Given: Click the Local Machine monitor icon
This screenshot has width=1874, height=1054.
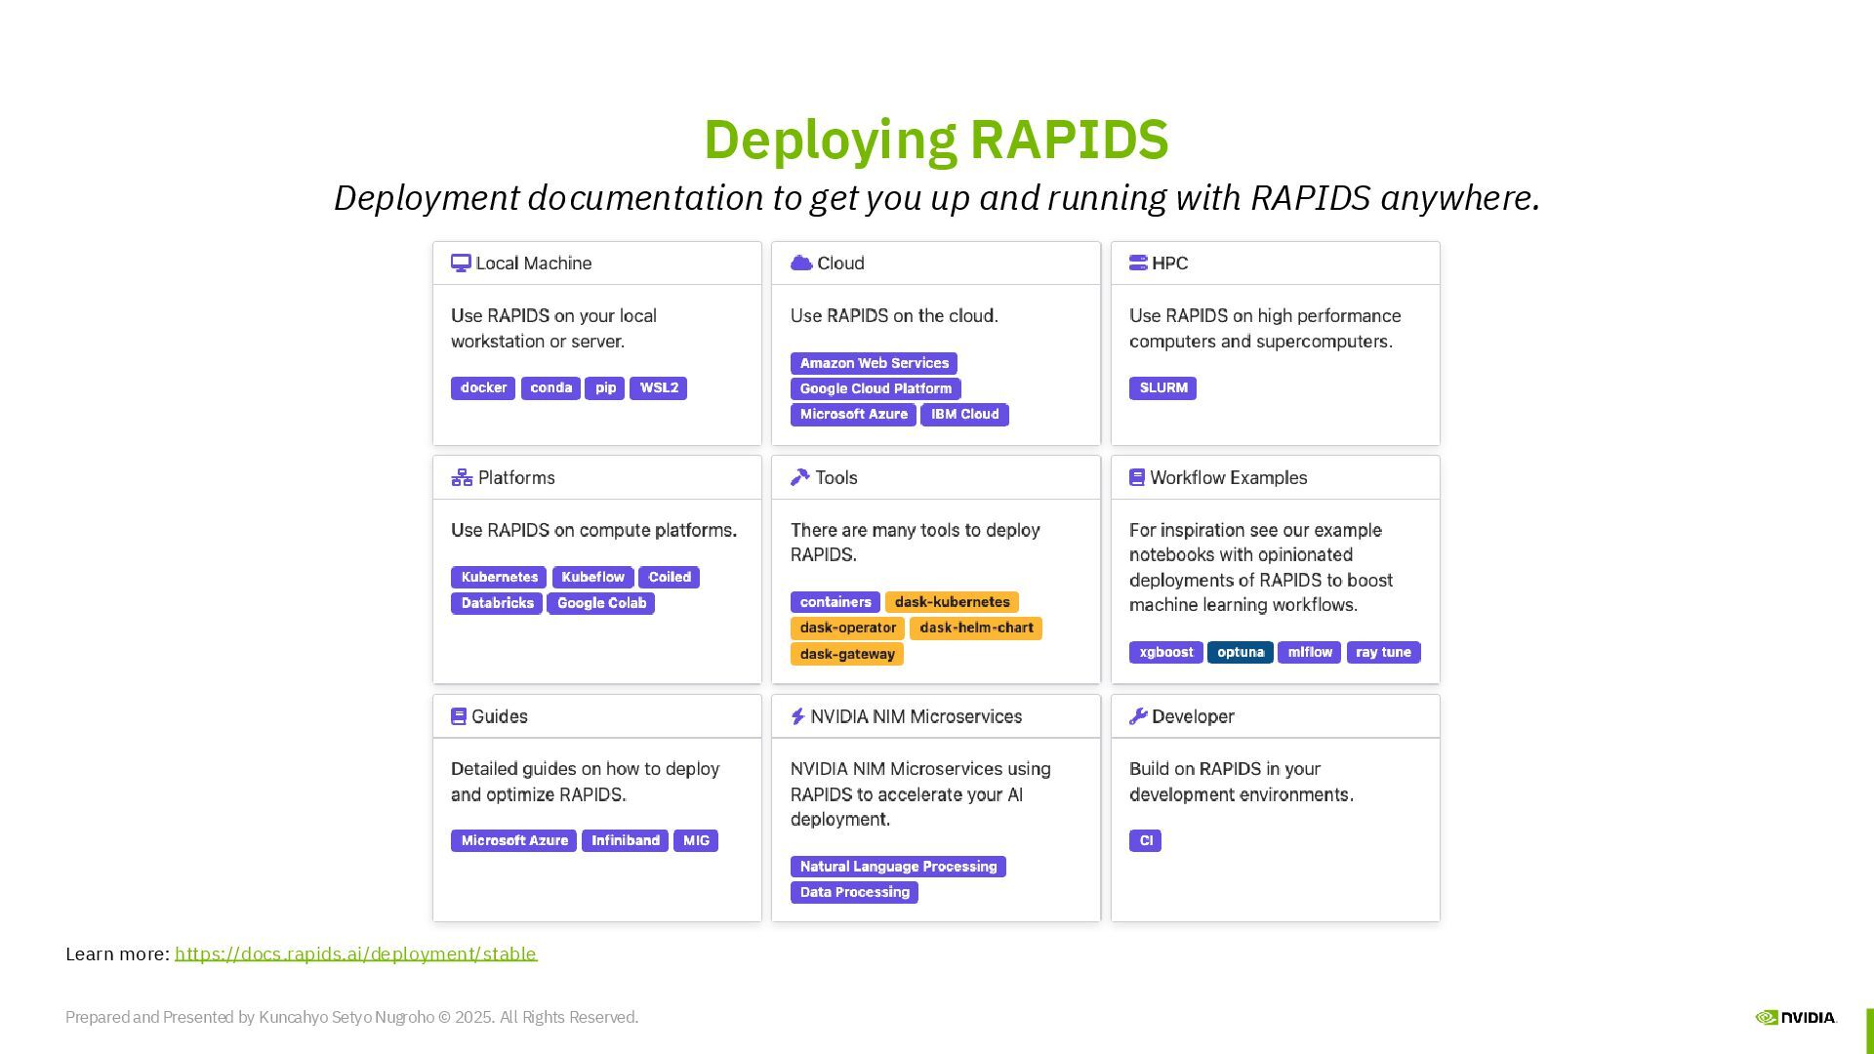Looking at the screenshot, I should click(461, 263).
